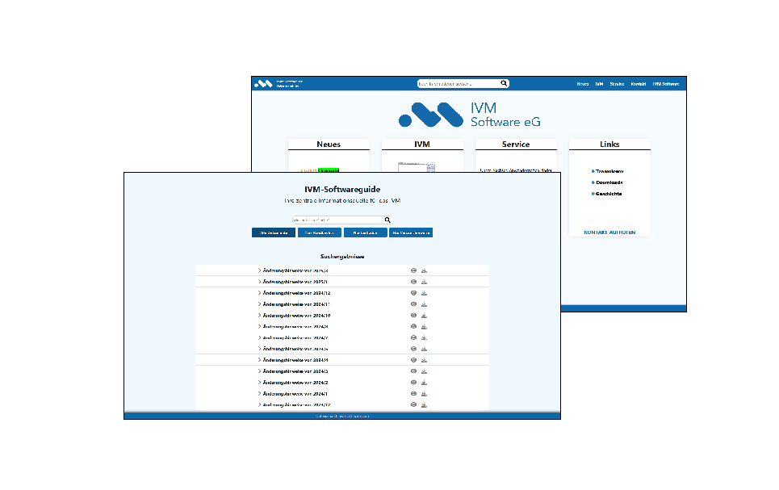Screen dimensions: 779x490
Task: Click the Neues card heading in the back window
Action: (x=329, y=144)
